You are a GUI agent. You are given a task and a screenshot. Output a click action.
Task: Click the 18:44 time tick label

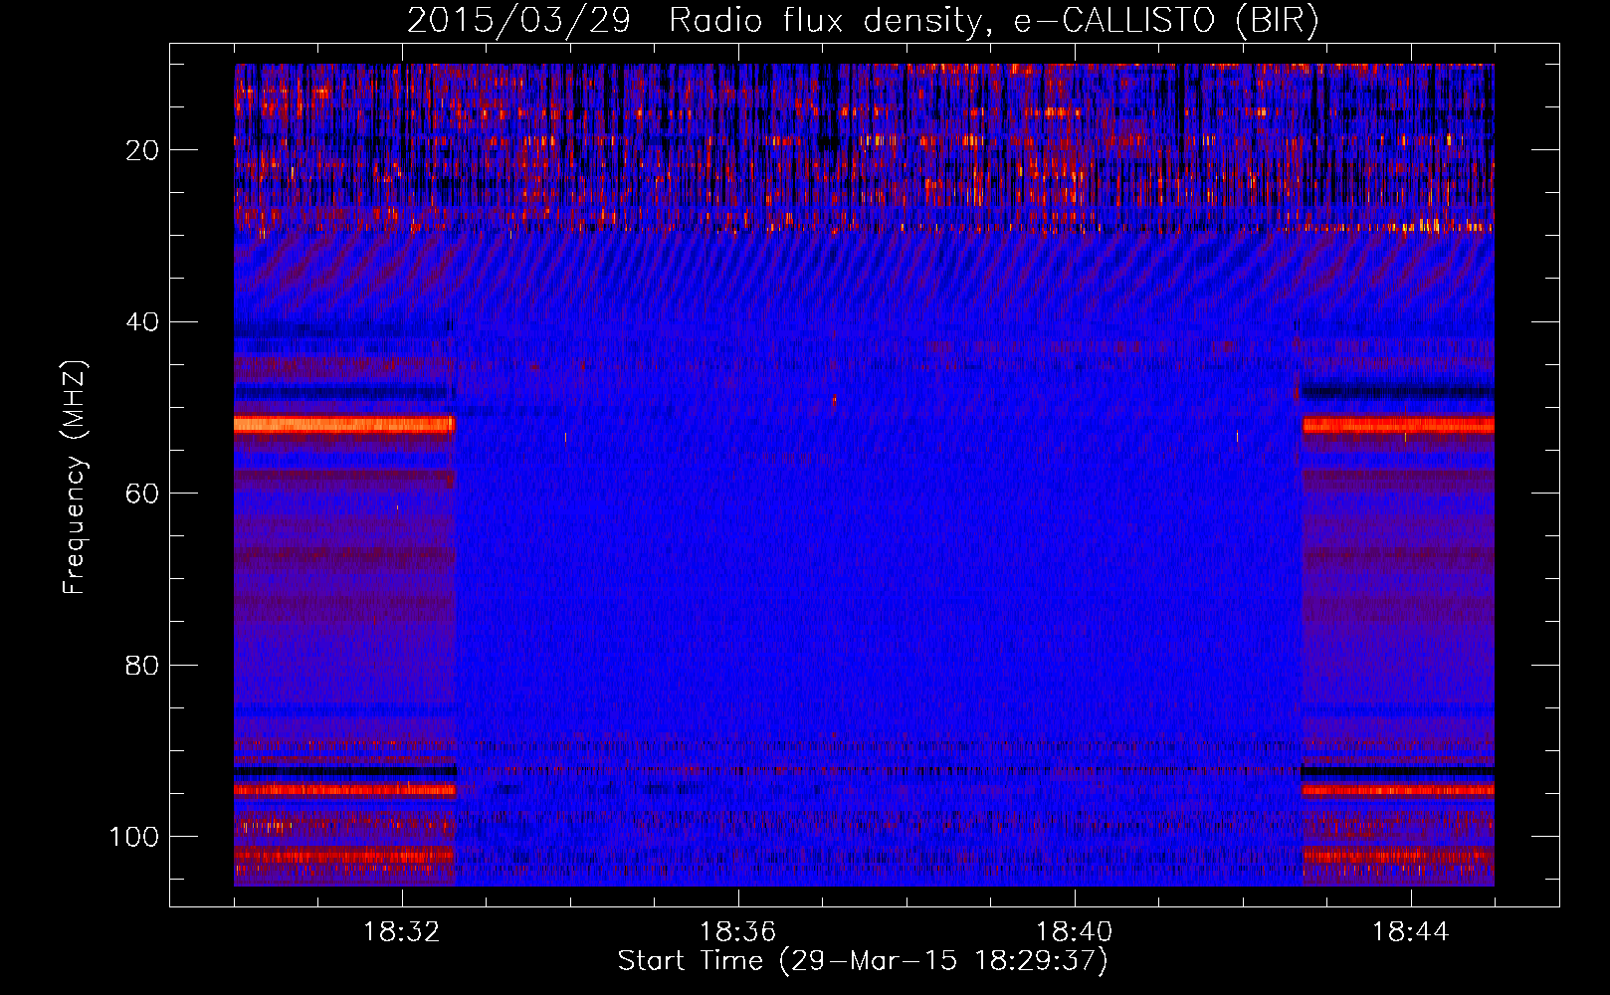pyautogui.click(x=1410, y=932)
